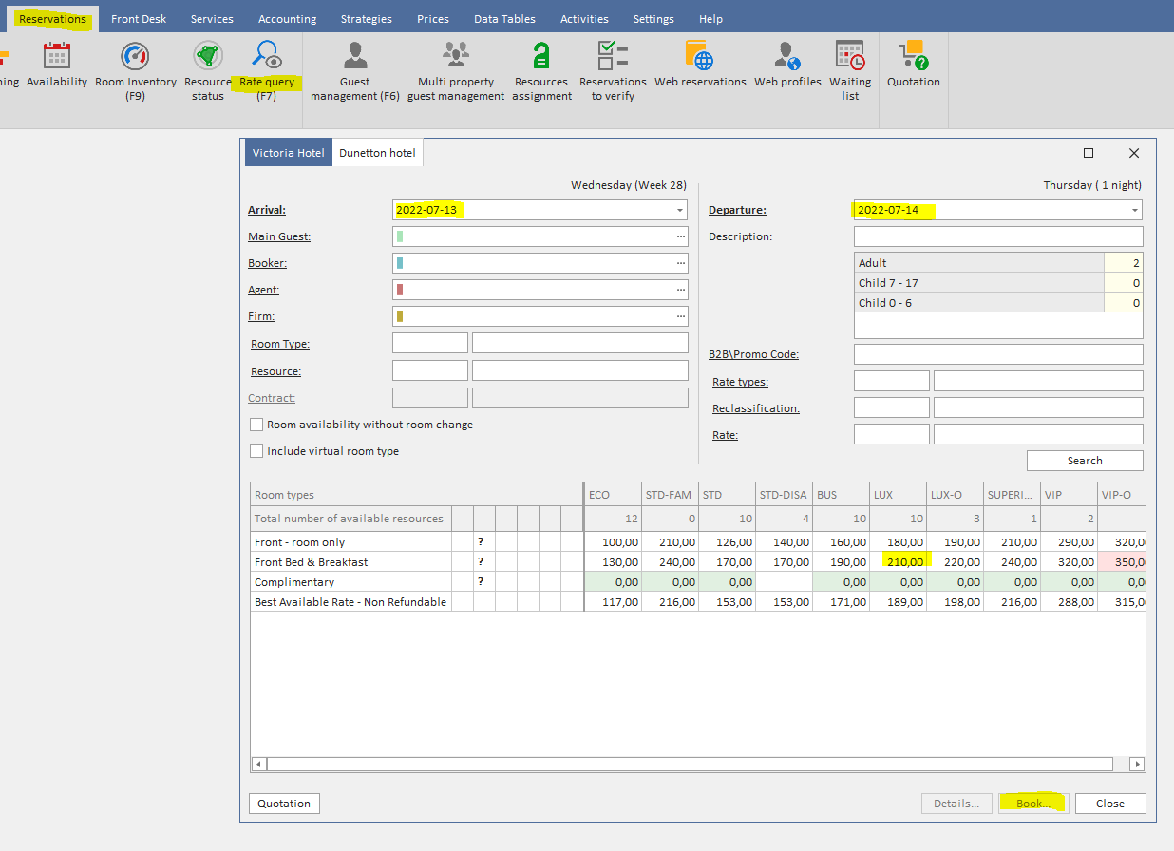The height and width of the screenshot is (851, 1174).
Task: Select the Child 0 - 6 count cell
Action: (x=1124, y=303)
